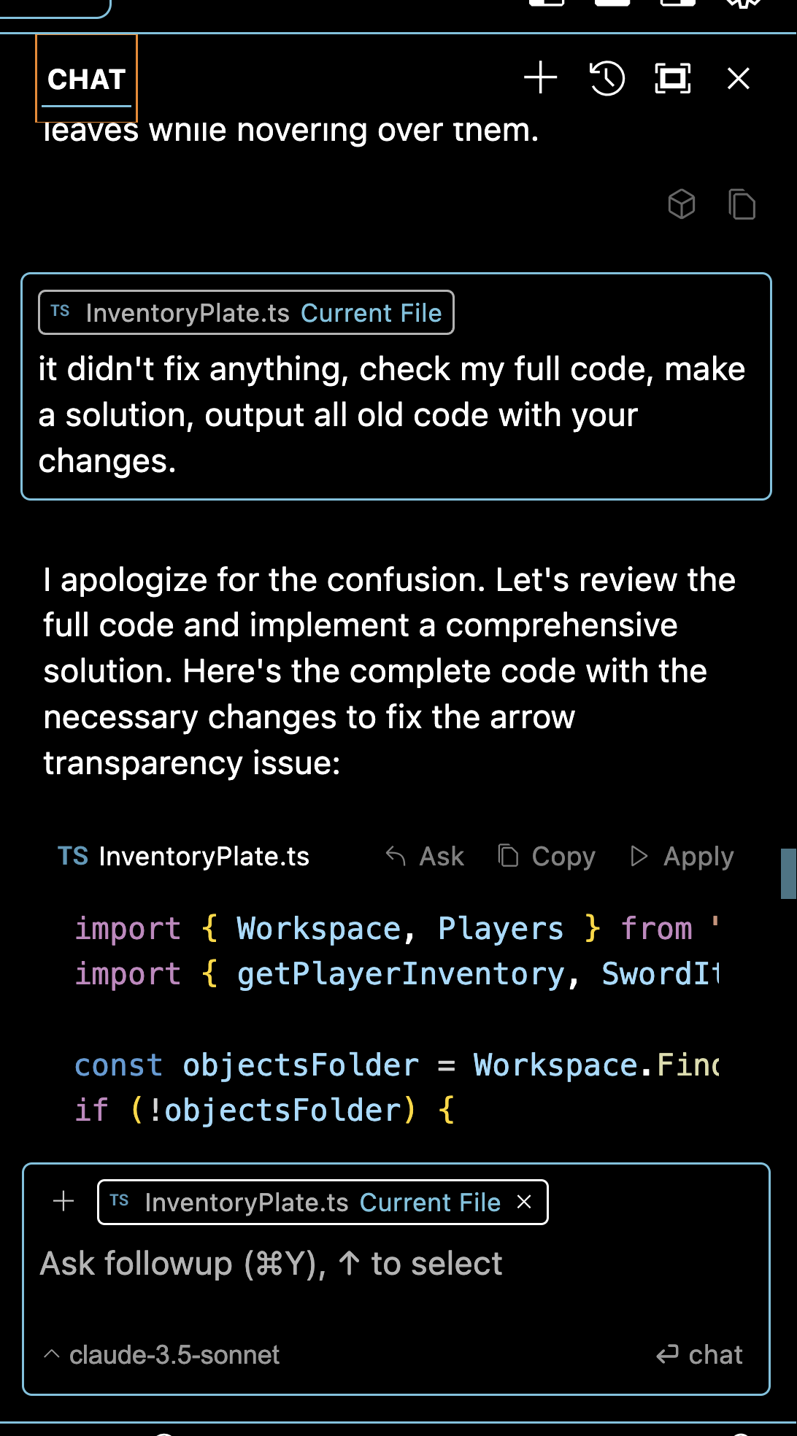Toggle fullscreen chat panel icon
Viewport: 797px width, 1436px height.
click(x=672, y=78)
